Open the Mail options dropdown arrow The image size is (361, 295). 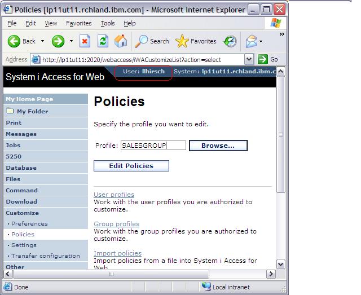[261, 41]
